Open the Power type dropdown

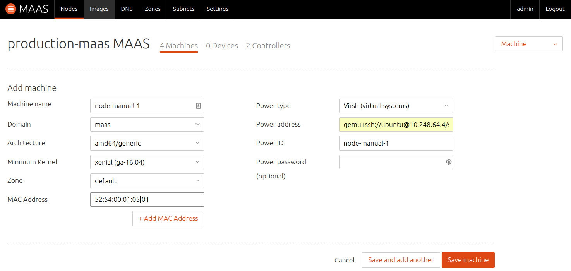tap(396, 106)
